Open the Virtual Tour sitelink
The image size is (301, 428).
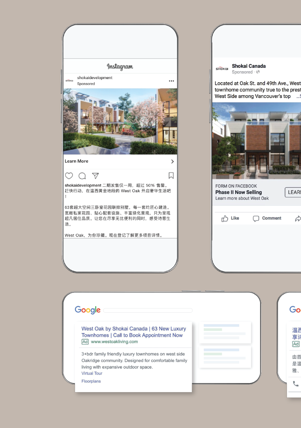[92, 373]
